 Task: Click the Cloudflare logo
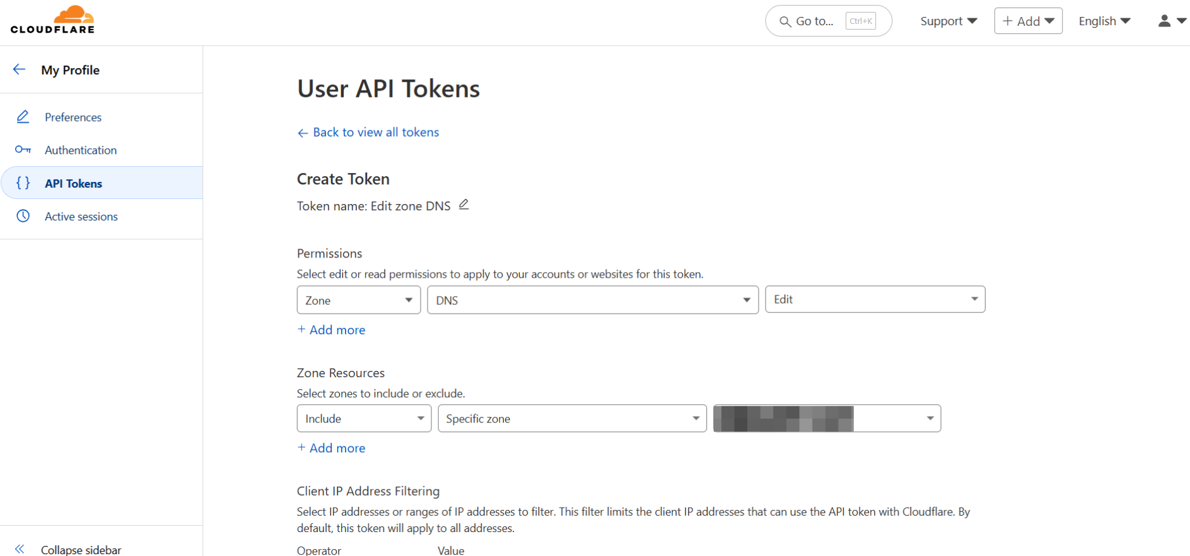(52, 20)
